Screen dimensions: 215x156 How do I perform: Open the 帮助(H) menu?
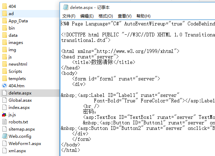point(143,16)
